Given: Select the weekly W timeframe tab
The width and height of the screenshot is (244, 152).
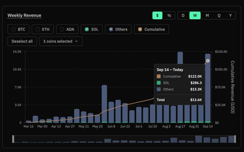Looking at the screenshot, I should (195, 15).
